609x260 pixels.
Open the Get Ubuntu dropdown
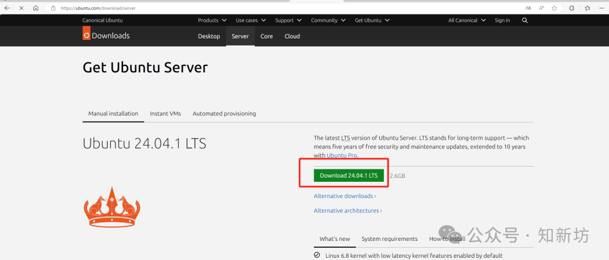coord(372,20)
